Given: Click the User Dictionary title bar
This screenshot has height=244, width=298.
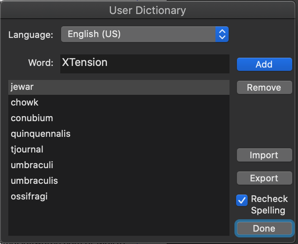Looking at the screenshot, I should click(147, 10).
